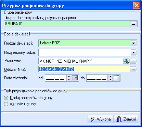Expand Rodzaj deklaracji dropdown arrow

pos(133,43)
